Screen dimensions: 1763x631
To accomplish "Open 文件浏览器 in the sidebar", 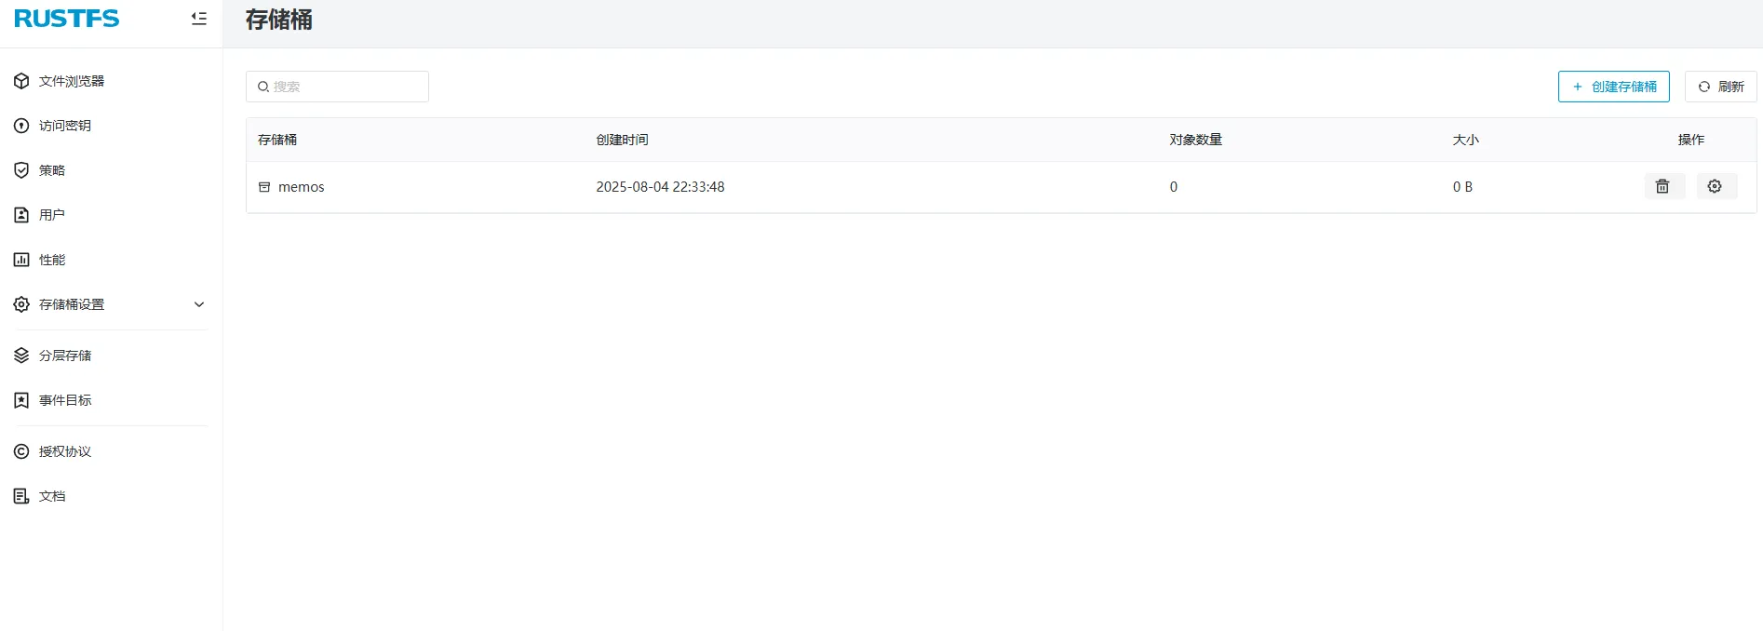I will pyautogui.click(x=72, y=81).
